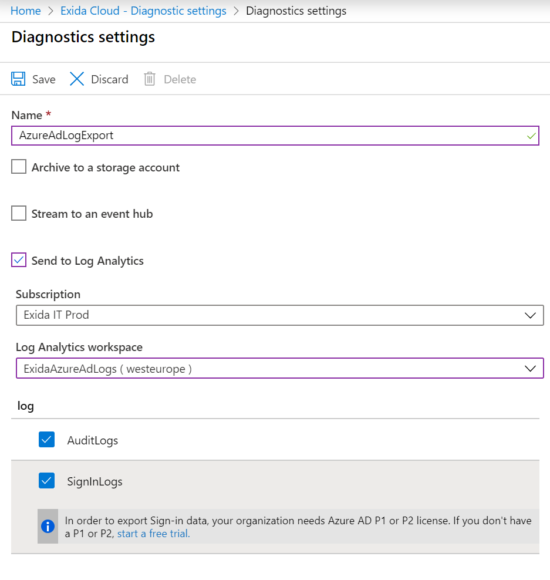Viewport: 550px width, 580px height.
Task: Click the Discard icon to cancel changes
Action: point(77,78)
